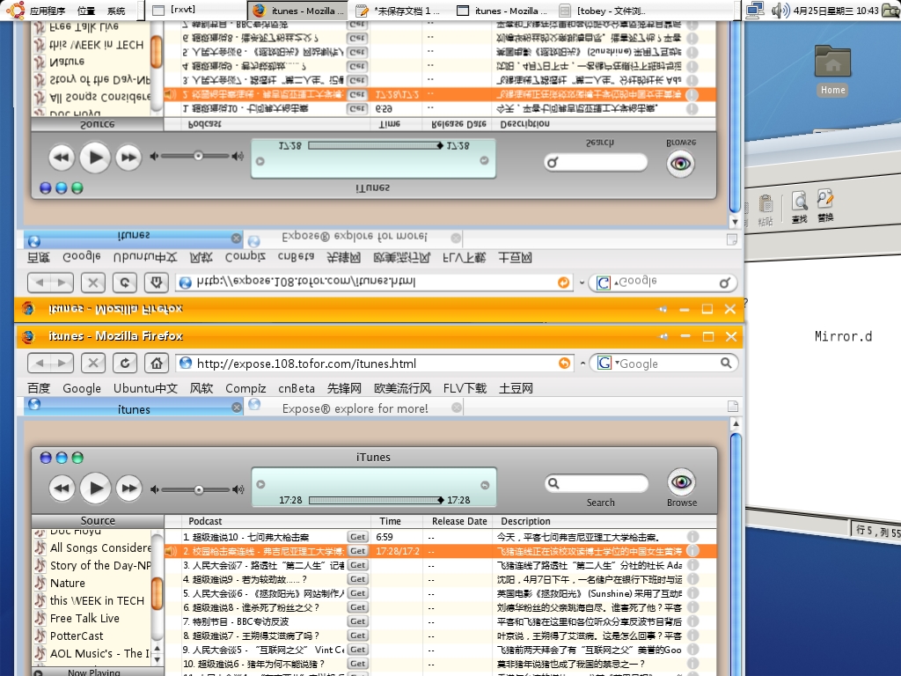Click iTunes play button in the upright window
Screen dimensions: 901x676
95,488
